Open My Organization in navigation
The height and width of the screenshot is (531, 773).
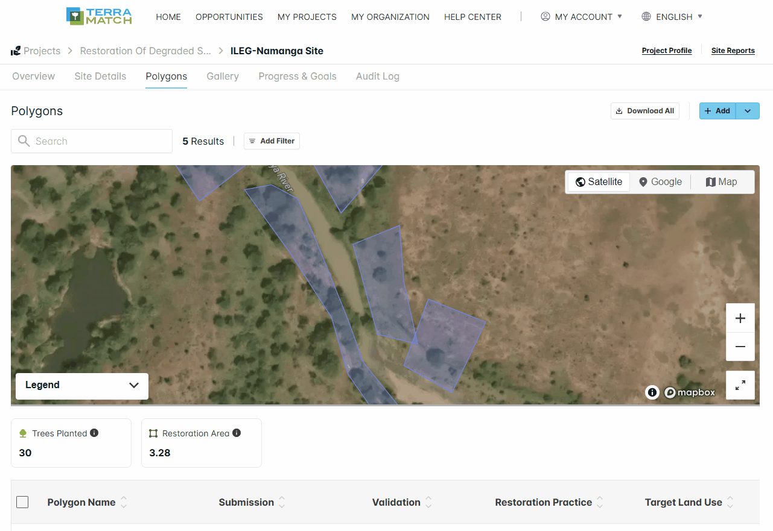pos(390,17)
